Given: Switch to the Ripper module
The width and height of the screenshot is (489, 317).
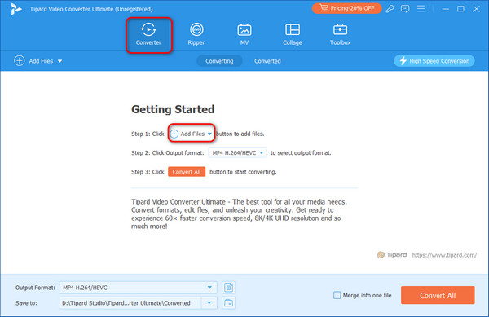Looking at the screenshot, I should tap(196, 34).
